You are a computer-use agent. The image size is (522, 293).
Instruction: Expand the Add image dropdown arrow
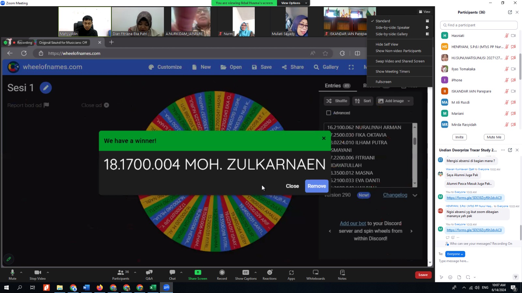coord(409,101)
